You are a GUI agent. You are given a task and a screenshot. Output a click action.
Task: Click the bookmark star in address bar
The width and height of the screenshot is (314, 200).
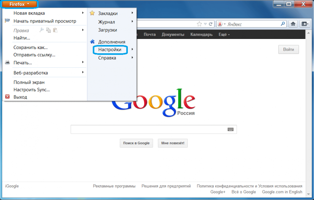199,24
